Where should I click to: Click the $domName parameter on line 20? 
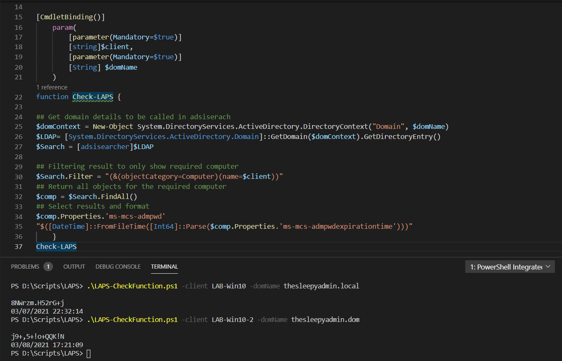point(121,67)
